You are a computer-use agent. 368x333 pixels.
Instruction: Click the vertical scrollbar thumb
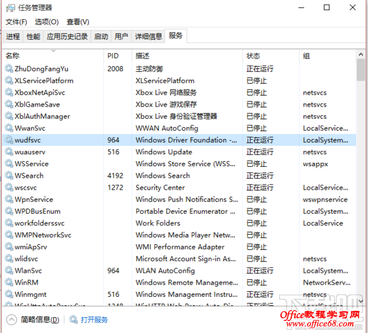[361, 70]
